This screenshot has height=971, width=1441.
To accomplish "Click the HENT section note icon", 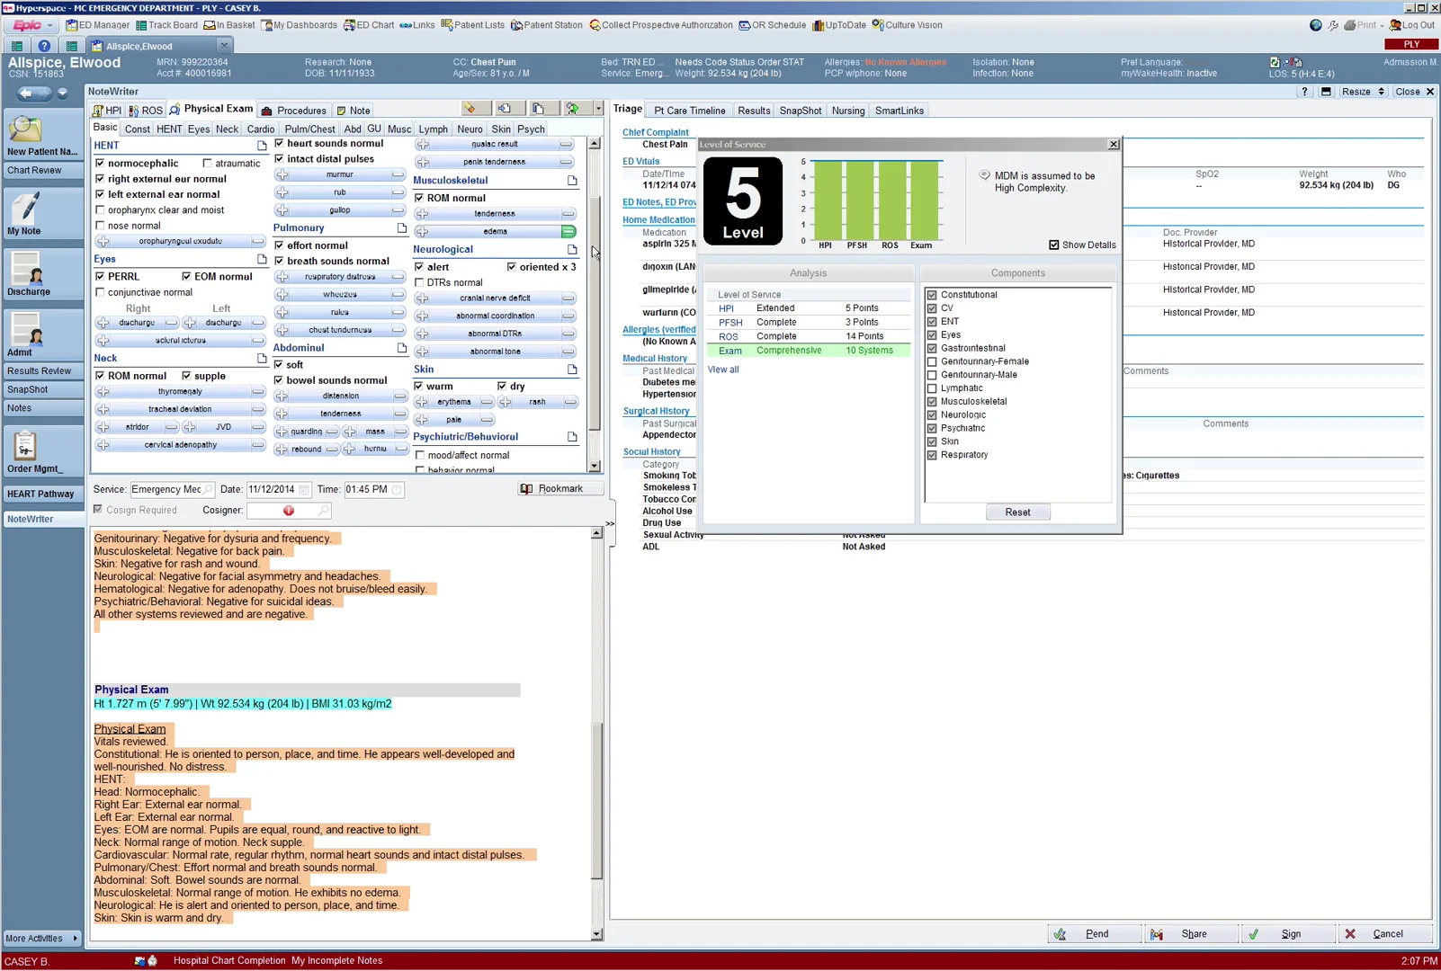I will 262,146.
